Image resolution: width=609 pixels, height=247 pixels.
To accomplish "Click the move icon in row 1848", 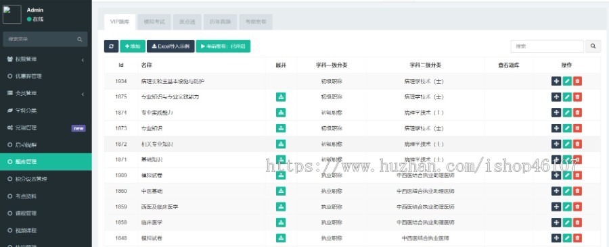I will [556, 238].
